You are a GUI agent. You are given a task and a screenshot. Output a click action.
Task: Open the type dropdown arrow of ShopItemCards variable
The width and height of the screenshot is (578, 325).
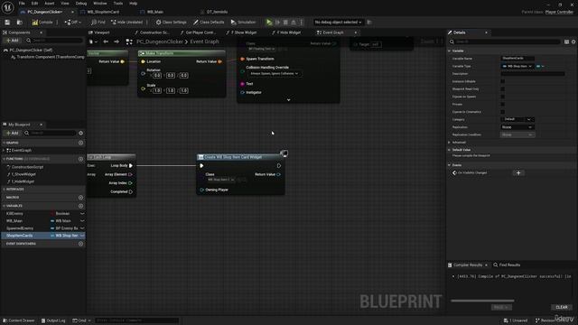point(82,236)
